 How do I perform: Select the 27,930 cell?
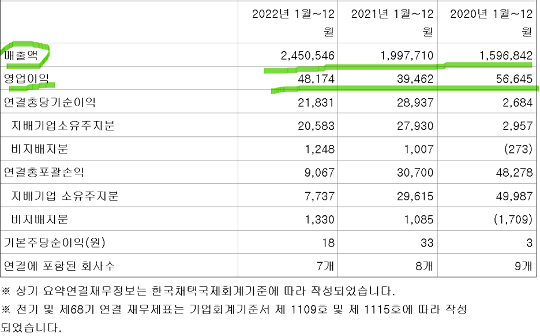(415, 126)
